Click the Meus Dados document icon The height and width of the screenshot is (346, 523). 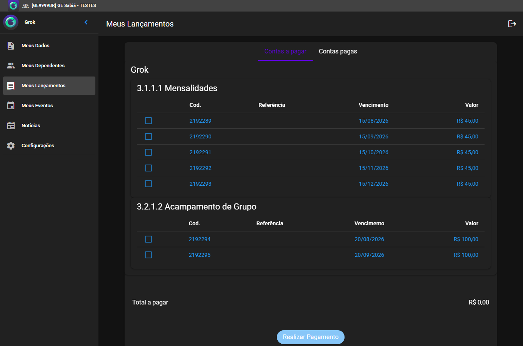tap(11, 46)
